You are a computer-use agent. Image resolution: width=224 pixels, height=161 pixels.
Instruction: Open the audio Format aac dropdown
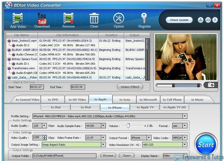tap(185, 126)
